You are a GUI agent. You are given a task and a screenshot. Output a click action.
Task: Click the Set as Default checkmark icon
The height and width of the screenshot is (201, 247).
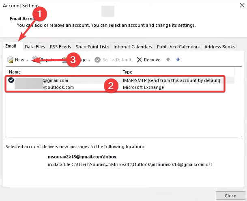point(97,60)
